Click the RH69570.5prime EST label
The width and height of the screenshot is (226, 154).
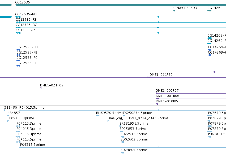coord(109,113)
